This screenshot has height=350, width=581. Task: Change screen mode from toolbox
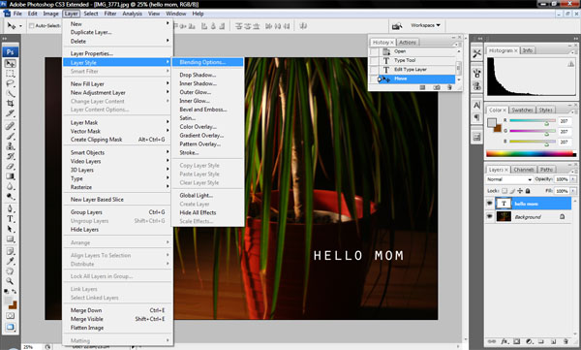(x=10, y=327)
